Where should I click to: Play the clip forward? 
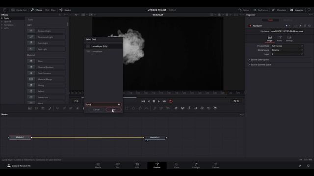[159, 101]
